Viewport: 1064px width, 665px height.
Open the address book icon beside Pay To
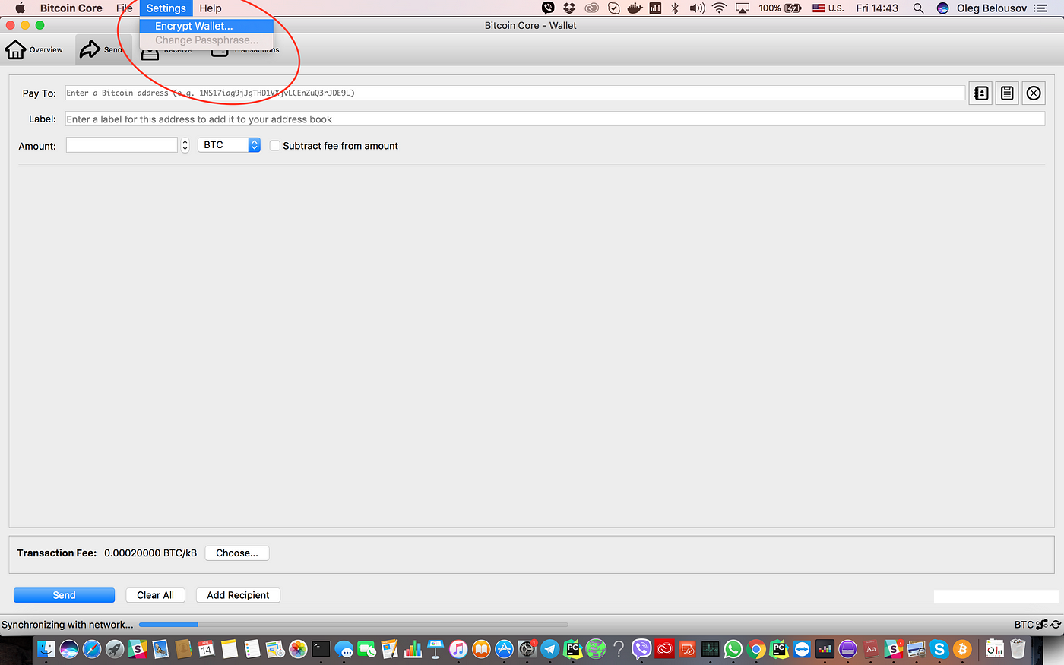(980, 93)
